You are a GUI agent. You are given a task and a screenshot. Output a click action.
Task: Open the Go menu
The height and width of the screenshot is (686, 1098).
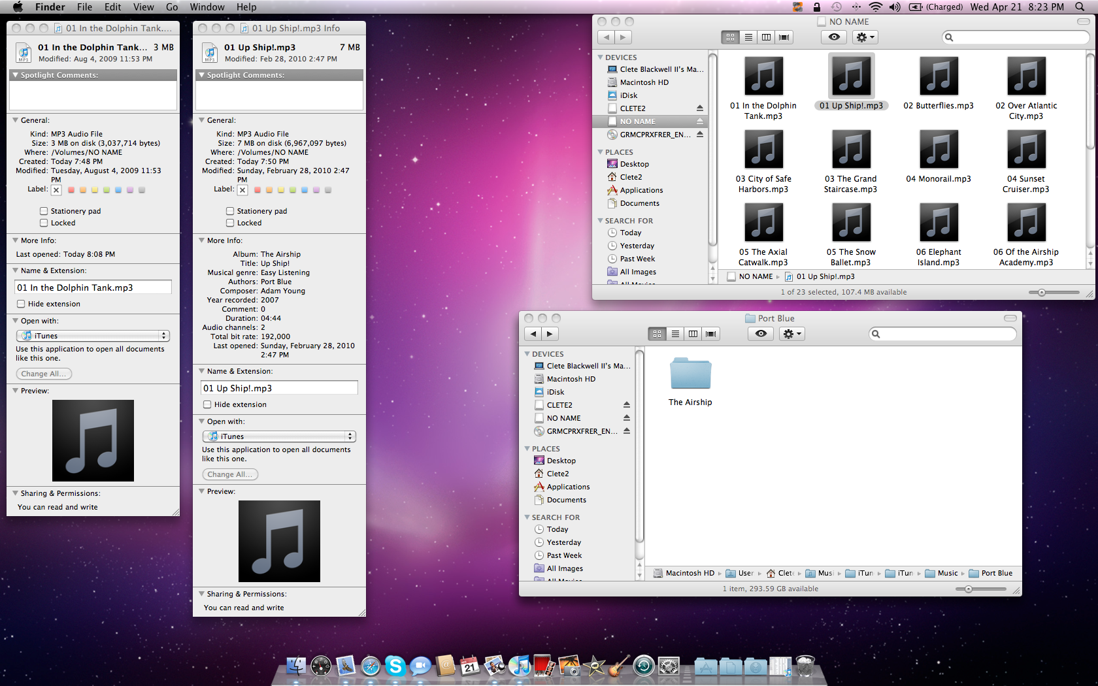172,7
